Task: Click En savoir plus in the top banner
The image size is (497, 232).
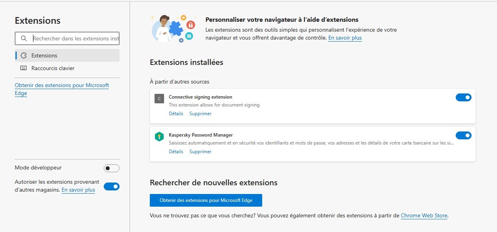Action: point(345,38)
